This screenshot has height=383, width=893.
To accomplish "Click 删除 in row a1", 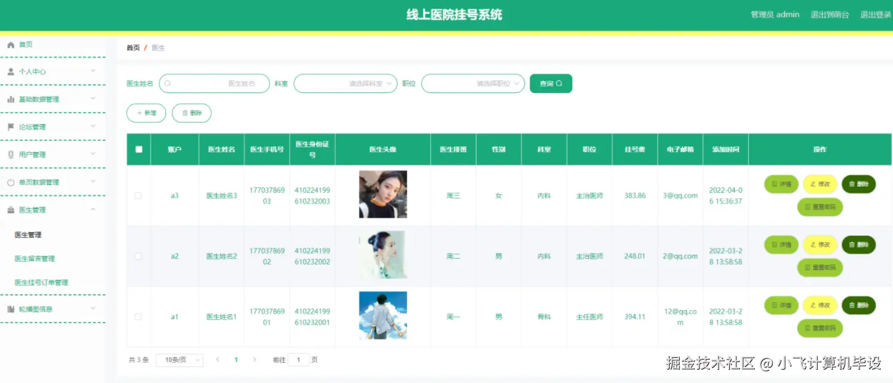I will pyautogui.click(x=858, y=305).
